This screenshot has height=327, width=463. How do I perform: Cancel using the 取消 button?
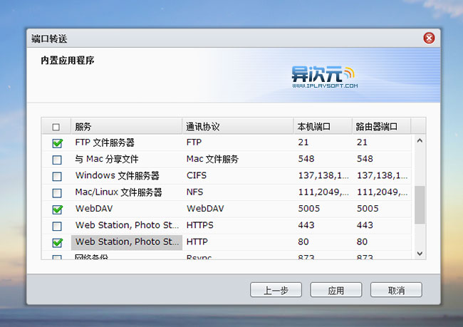click(396, 291)
